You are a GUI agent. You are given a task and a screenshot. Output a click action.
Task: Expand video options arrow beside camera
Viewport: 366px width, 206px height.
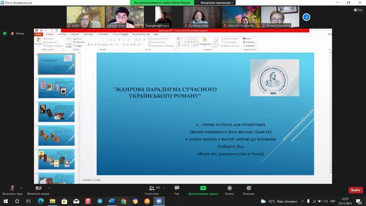50,188
